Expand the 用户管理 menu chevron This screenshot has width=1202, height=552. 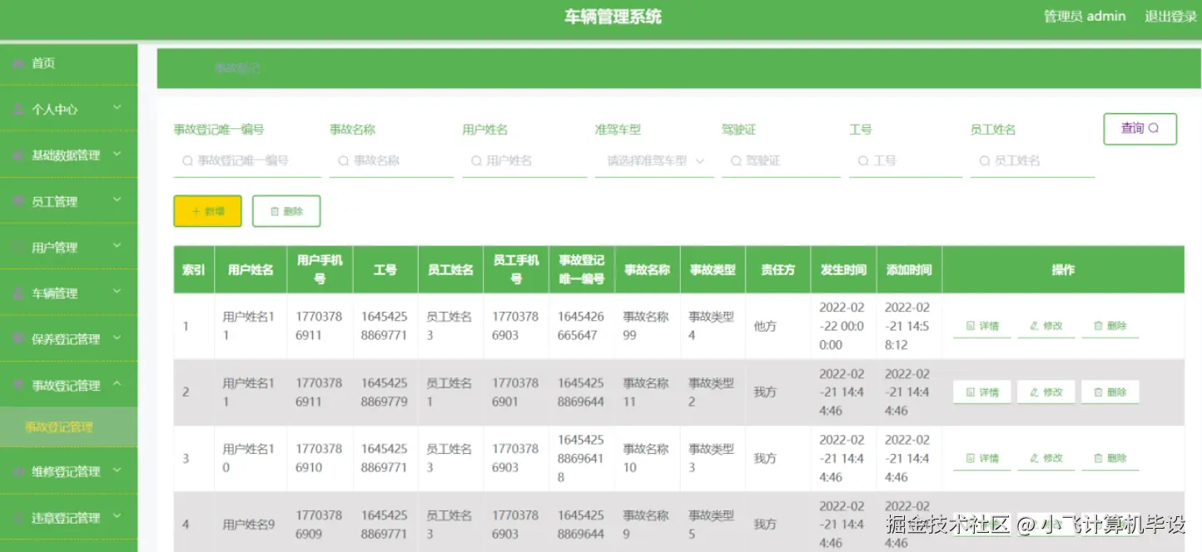[117, 246]
